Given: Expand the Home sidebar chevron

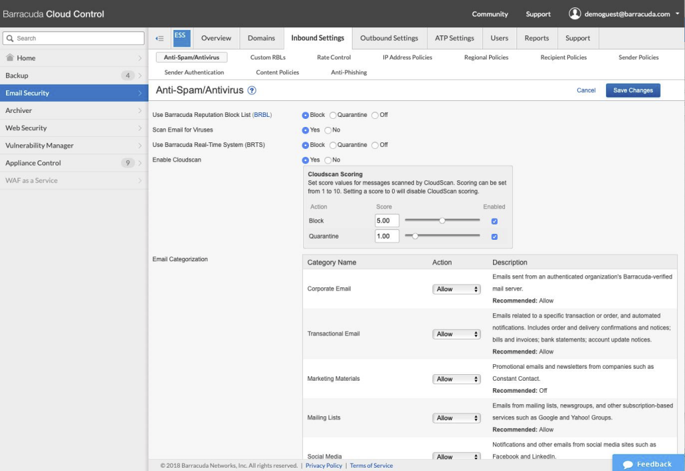Looking at the screenshot, I should click(140, 58).
